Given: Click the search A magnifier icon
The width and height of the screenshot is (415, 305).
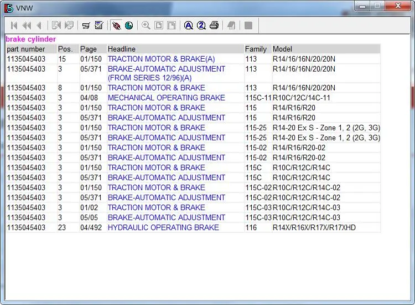Looking at the screenshot, I should pyautogui.click(x=189, y=26).
